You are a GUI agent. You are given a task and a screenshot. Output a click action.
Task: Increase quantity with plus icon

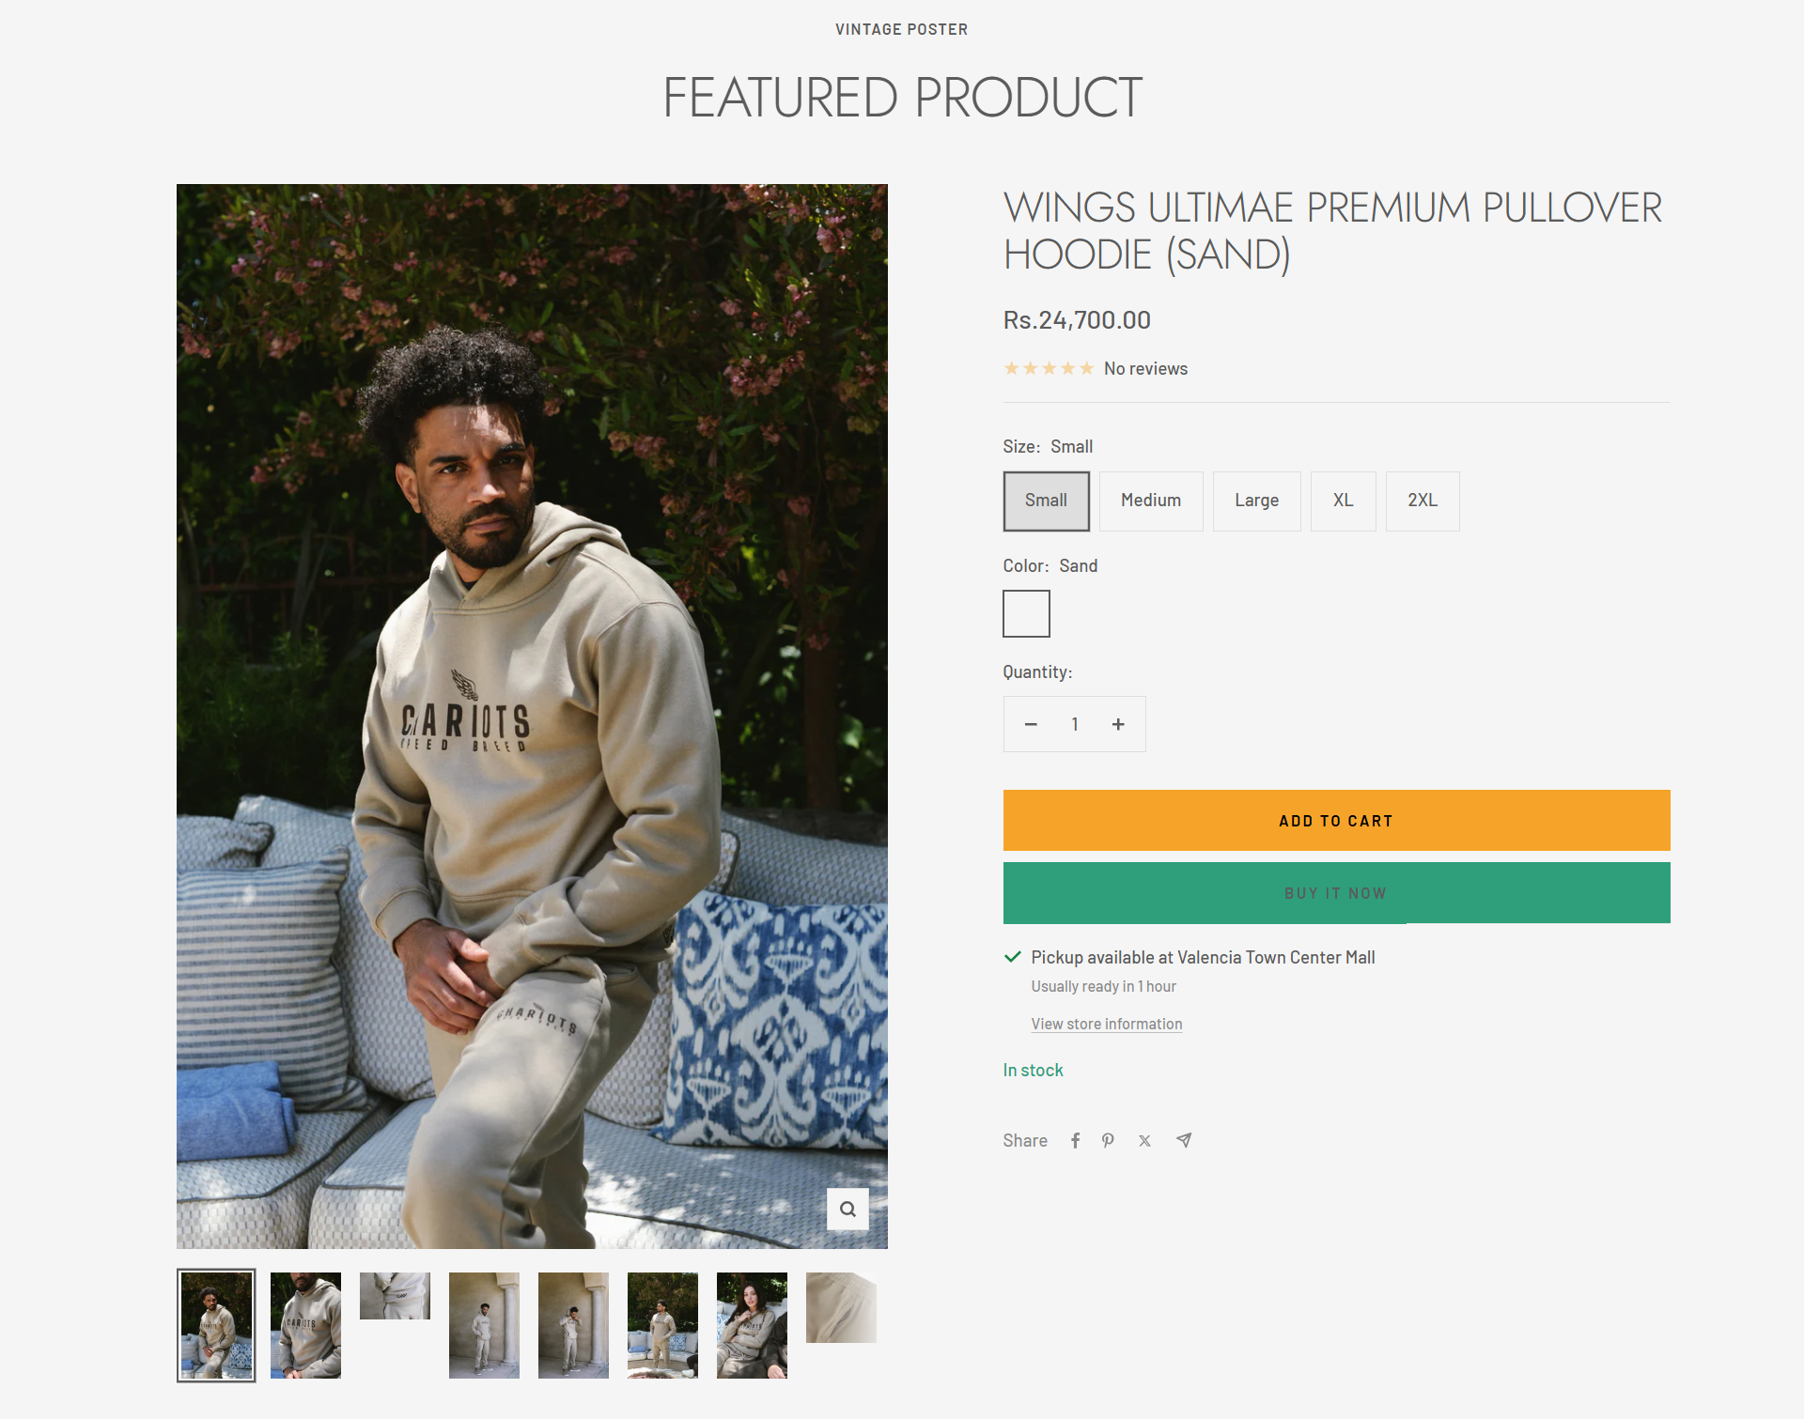(x=1118, y=724)
